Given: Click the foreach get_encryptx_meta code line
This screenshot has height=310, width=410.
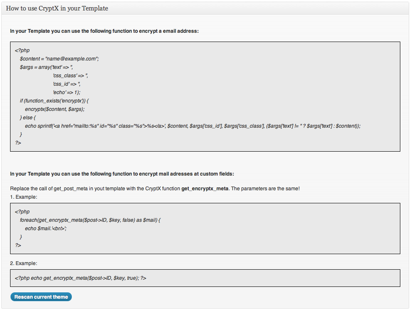Looking at the screenshot, I should [x=90, y=220].
